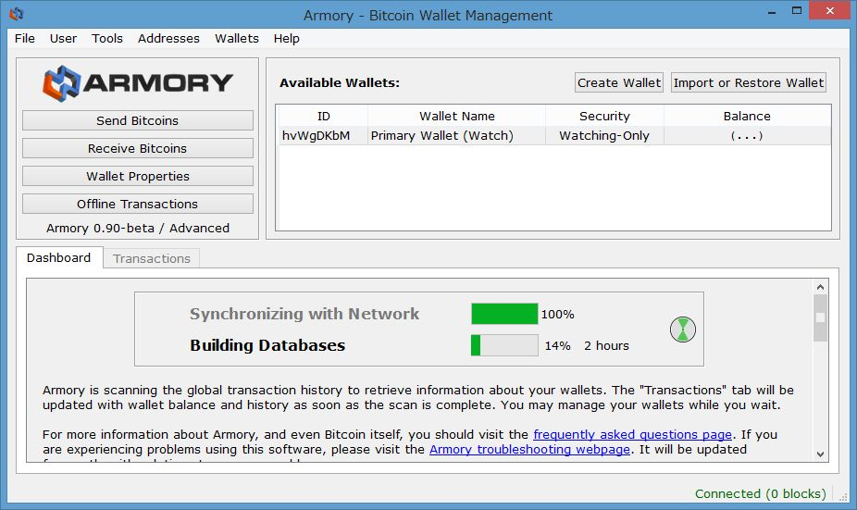Click the window resize grip in status bar
The height and width of the screenshot is (510, 857).
click(843, 496)
